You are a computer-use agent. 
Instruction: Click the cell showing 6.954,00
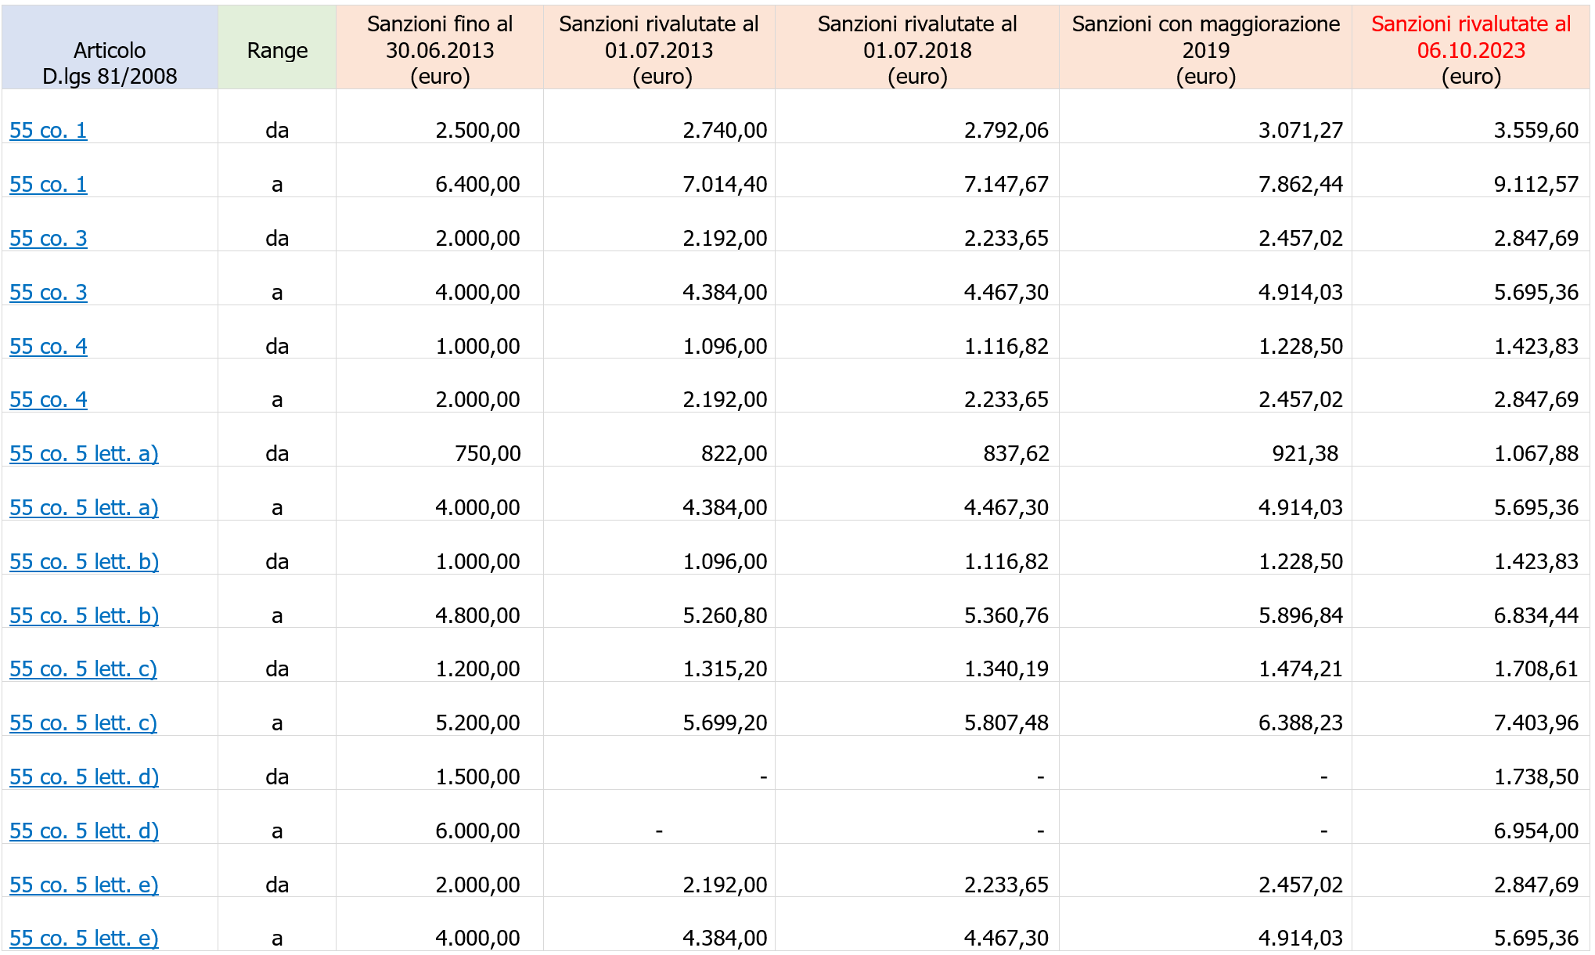[1536, 831]
